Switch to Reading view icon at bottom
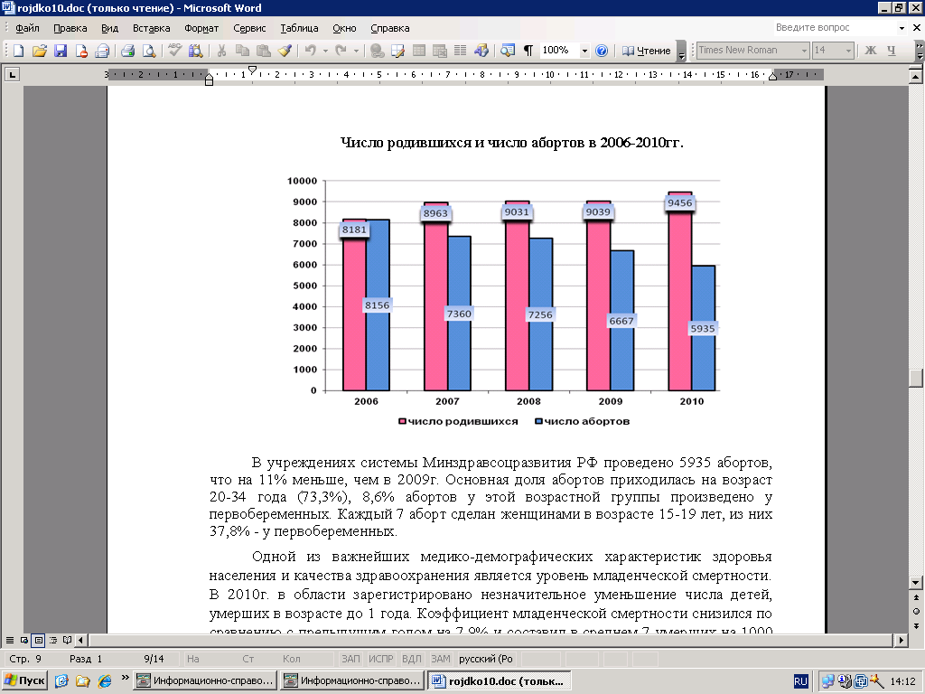The image size is (925, 694). point(67,640)
